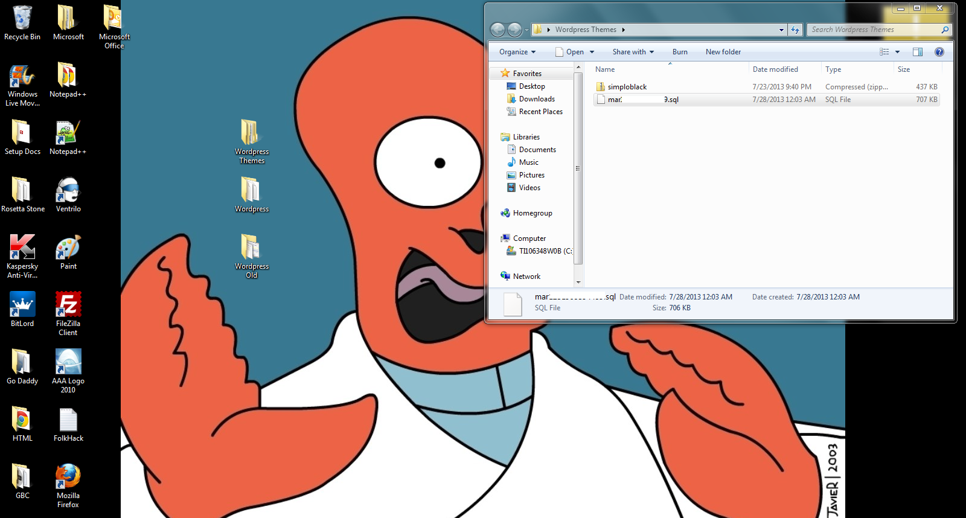Refresh the Wordpress Themes folder view

pos(795,30)
